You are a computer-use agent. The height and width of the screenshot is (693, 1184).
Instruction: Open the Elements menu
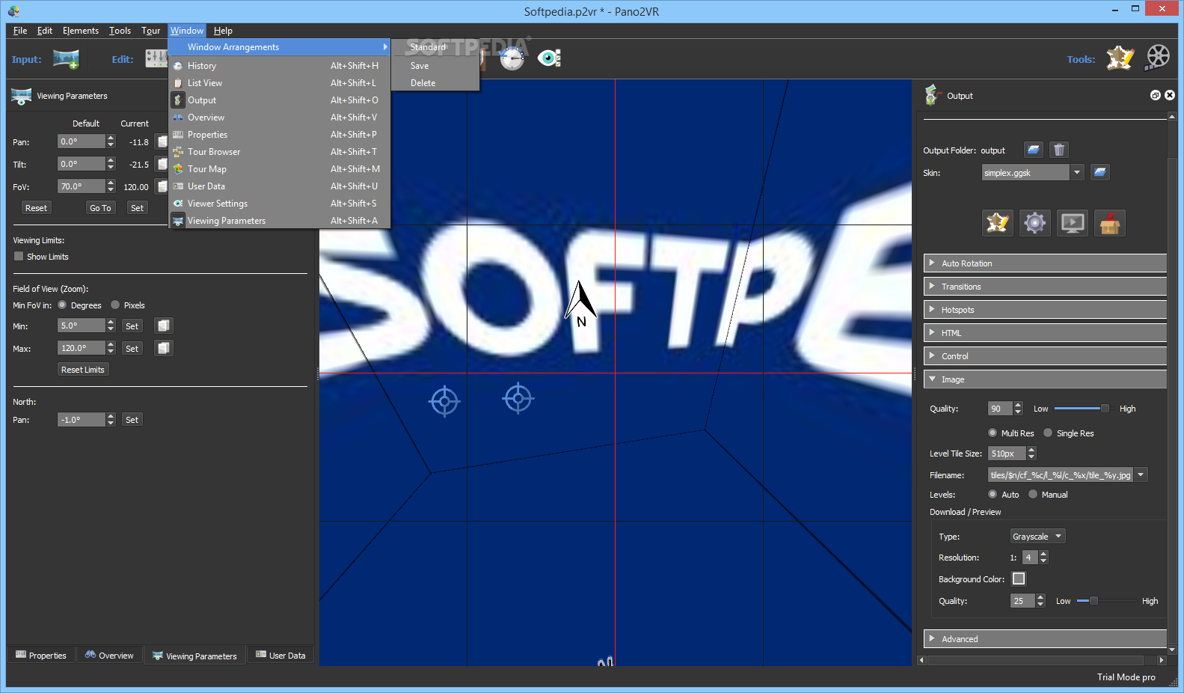pyautogui.click(x=81, y=31)
